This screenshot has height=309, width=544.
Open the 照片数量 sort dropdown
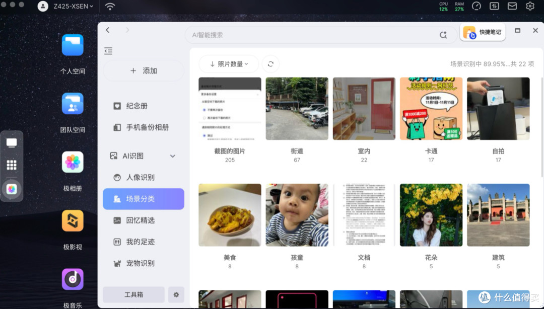click(229, 64)
